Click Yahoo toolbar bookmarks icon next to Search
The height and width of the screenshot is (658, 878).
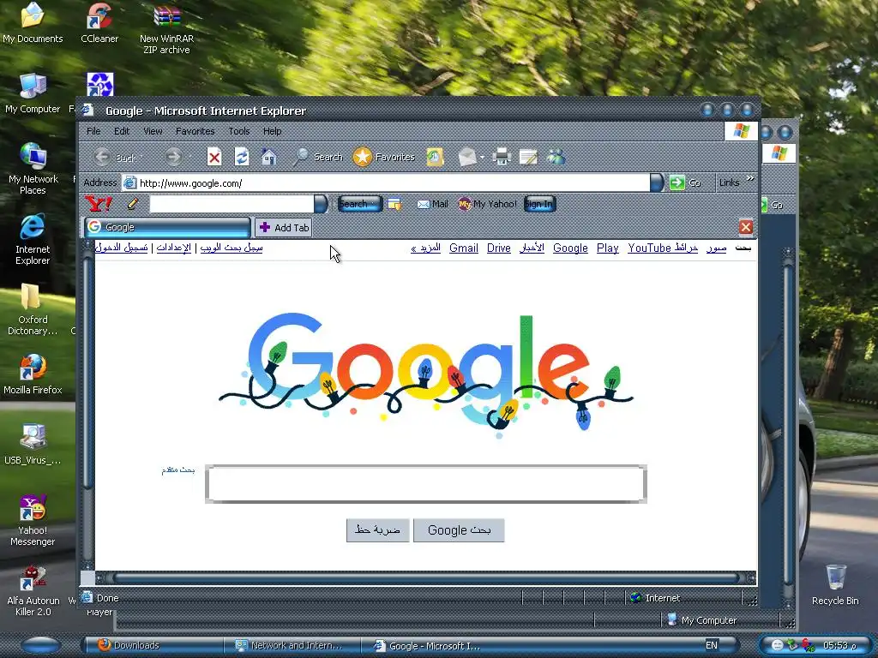click(x=394, y=204)
